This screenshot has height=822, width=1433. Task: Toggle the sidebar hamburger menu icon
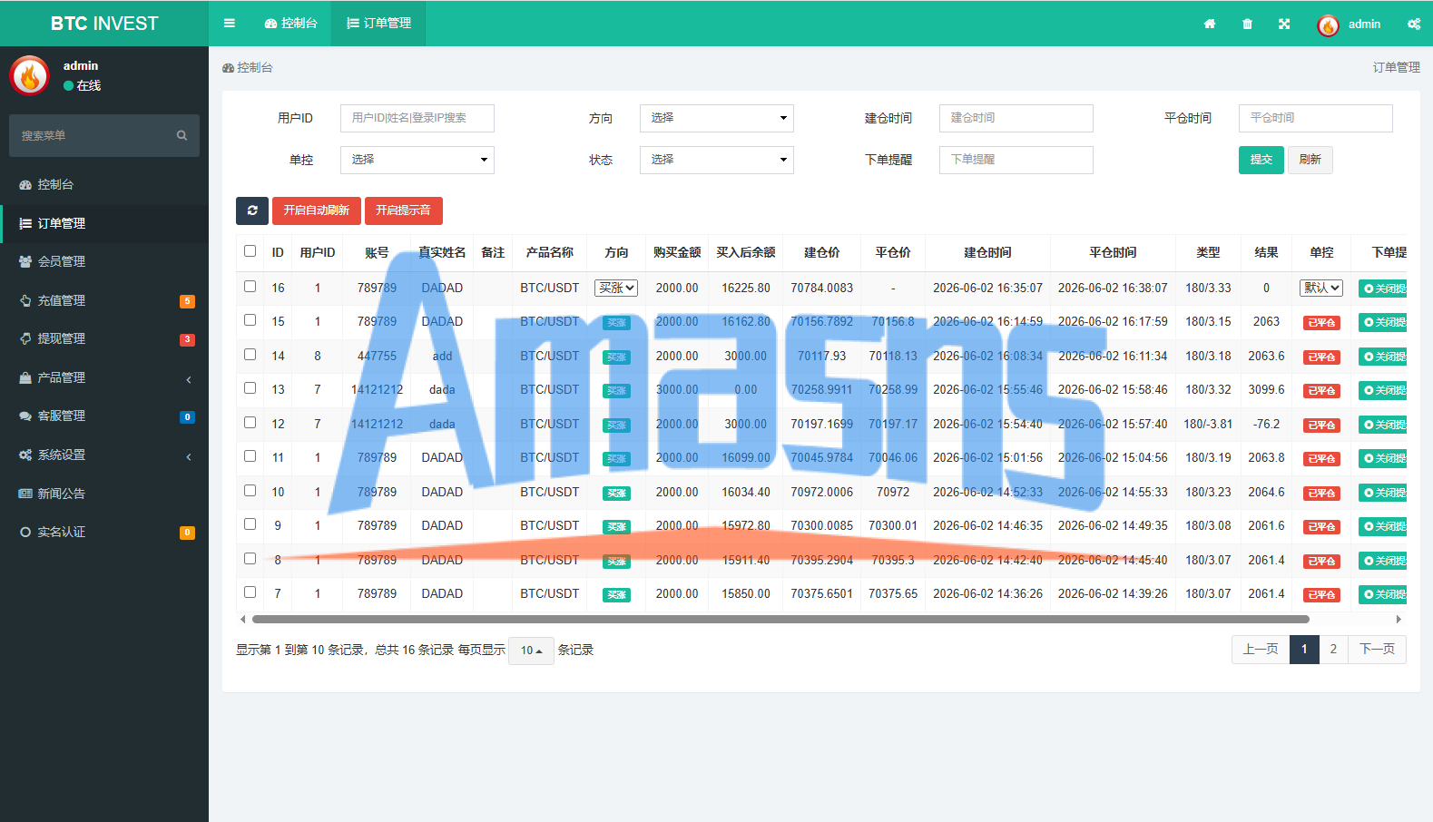tap(230, 24)
